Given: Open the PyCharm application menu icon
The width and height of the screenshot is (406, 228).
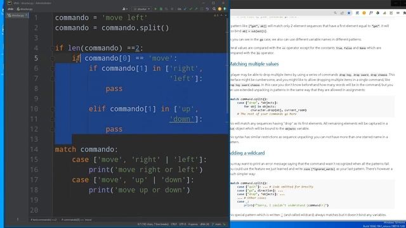Looking at the screenshot, I should point(10,3).
